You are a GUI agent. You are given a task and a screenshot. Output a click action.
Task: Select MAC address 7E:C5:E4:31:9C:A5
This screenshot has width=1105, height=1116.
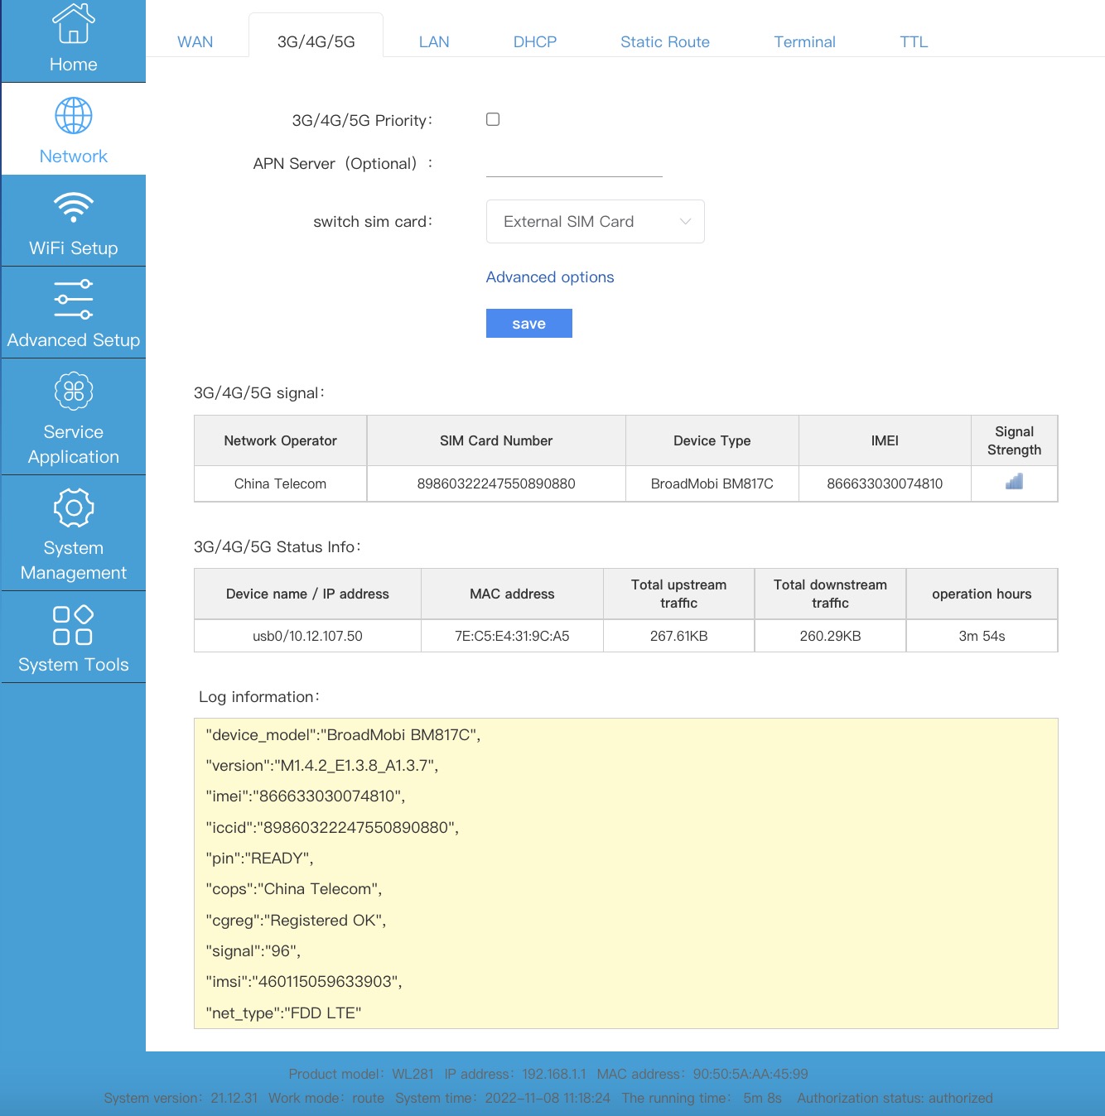point(512,636)
